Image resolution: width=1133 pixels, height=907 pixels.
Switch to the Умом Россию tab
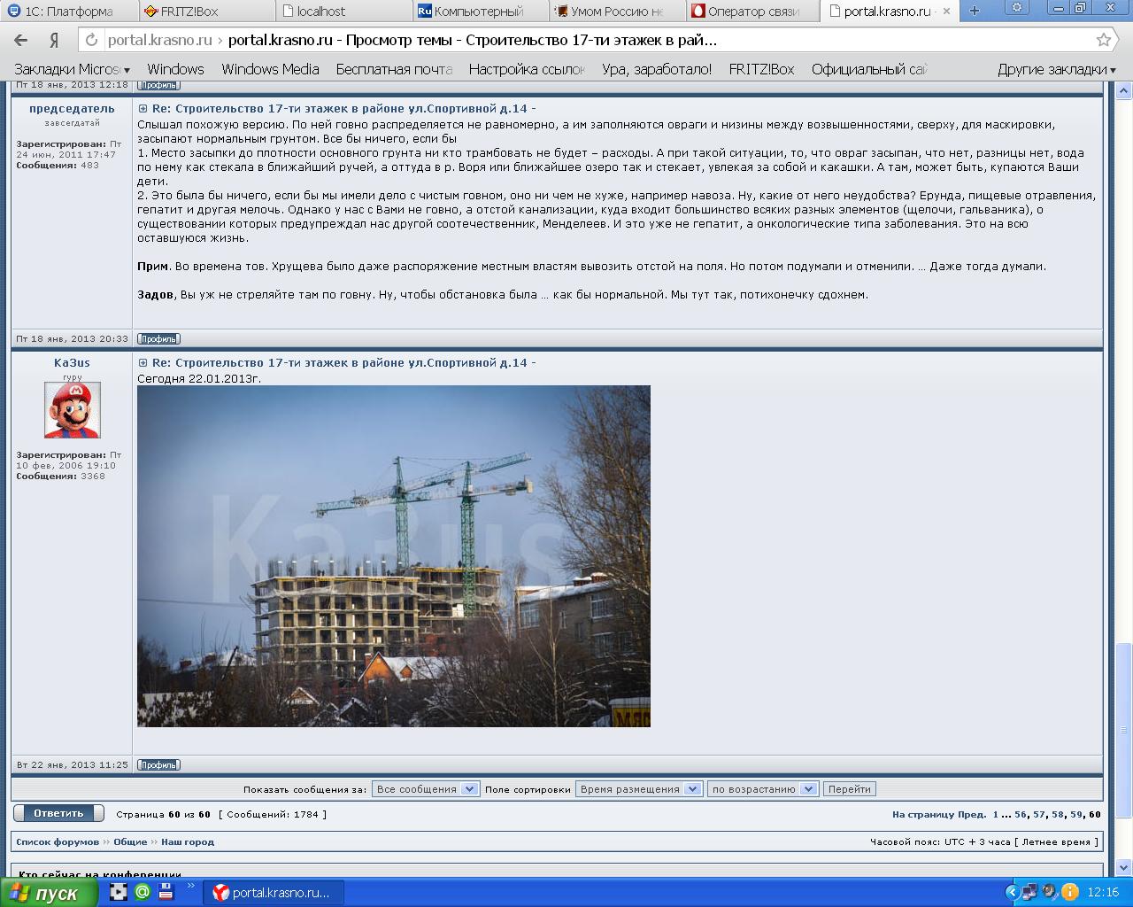tap(617, 12)
